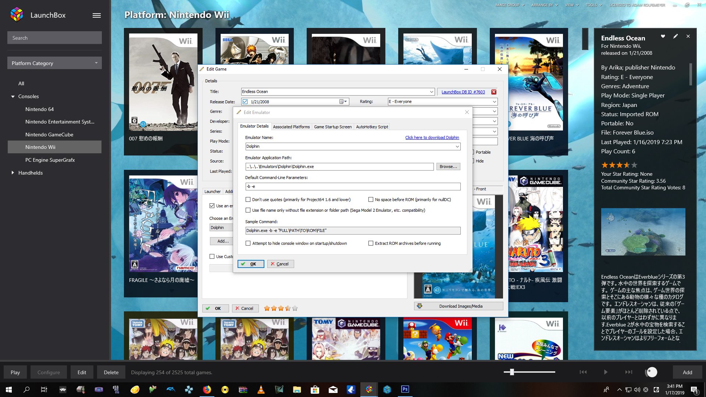Open Microsoft Store from taskbar
The image size is (706, 397).
[315, 390]
